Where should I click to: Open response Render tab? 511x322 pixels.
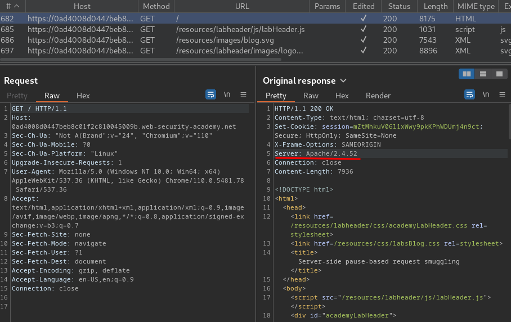378,96
